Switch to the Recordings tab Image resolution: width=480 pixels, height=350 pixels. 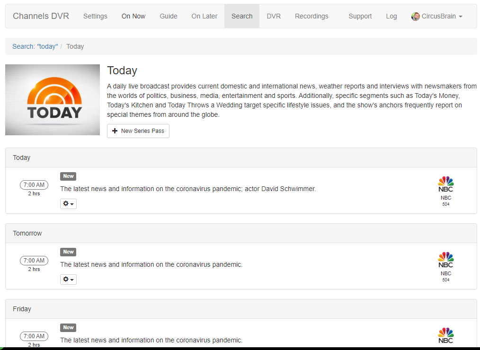tap(311, 16)
